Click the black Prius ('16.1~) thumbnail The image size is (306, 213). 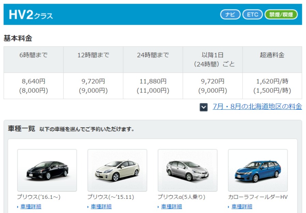tap(47, 170)
